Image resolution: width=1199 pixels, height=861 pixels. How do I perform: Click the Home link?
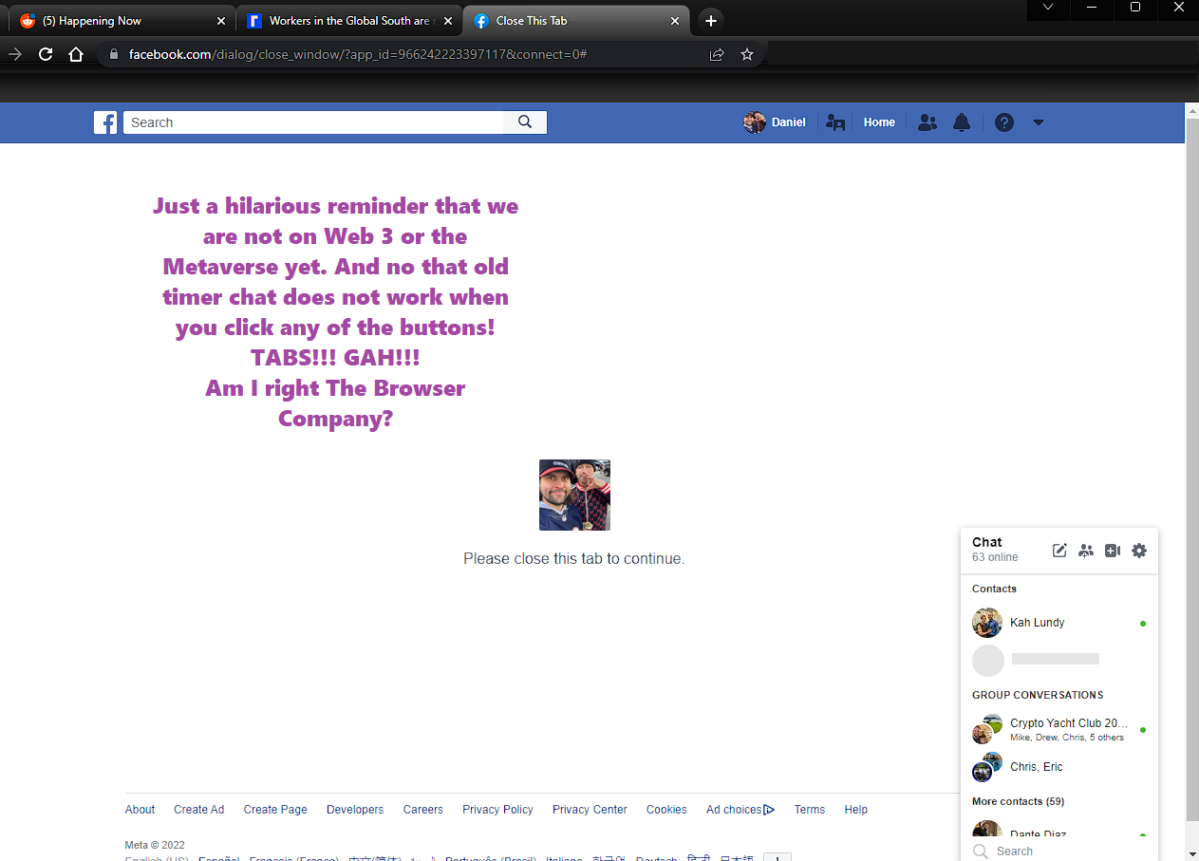[879, 122]
